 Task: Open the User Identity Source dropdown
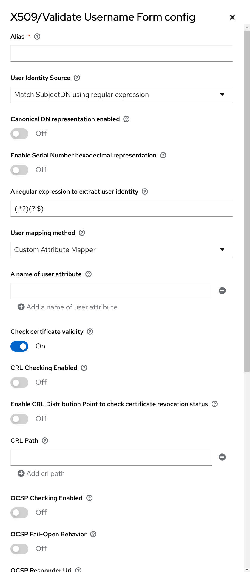[121, 95]
